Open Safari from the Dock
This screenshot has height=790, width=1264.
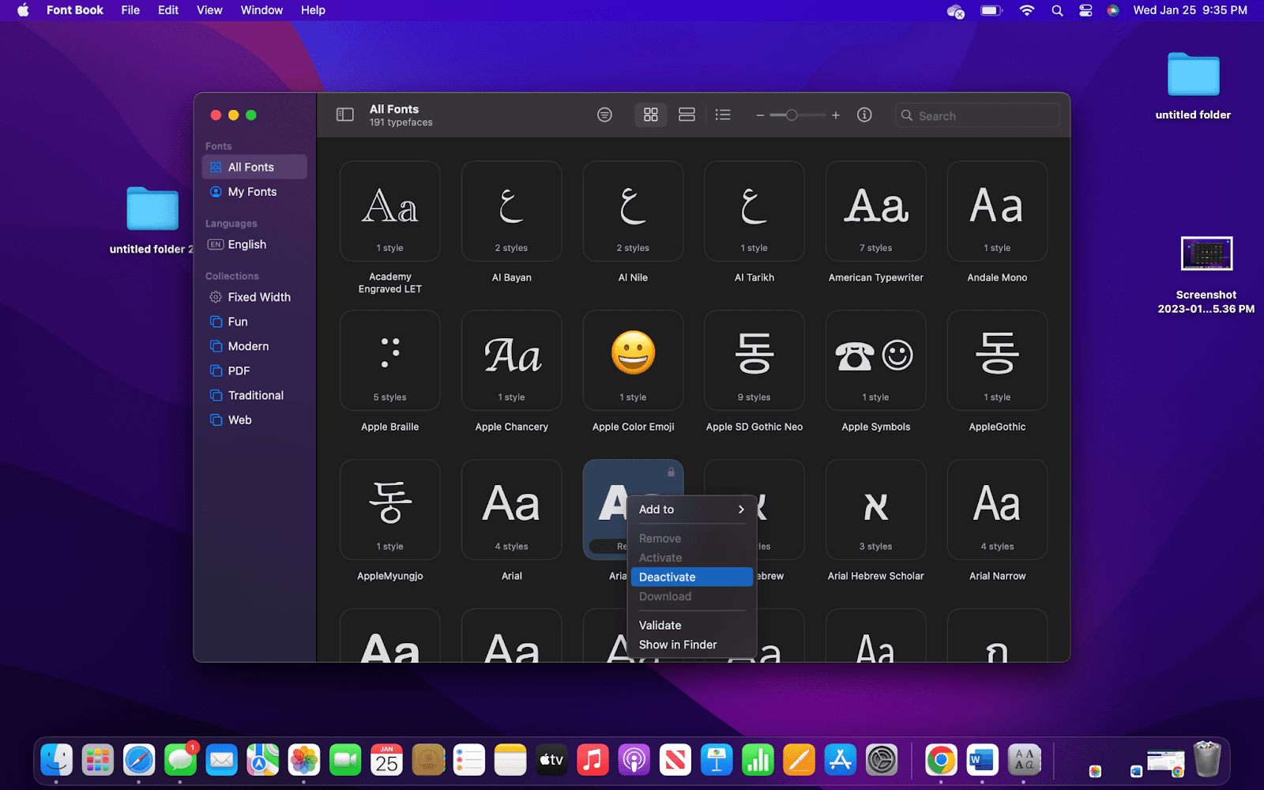click(139, 760)
